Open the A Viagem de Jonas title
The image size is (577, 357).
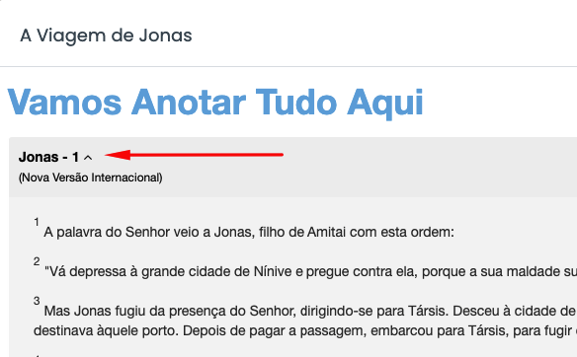tap(106, 36)
